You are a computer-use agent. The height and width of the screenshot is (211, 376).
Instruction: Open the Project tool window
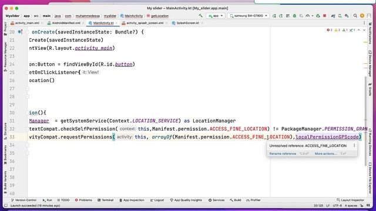[x=5, y=29]
